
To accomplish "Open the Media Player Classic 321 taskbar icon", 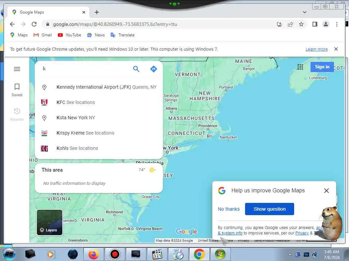I will [157, 254].
